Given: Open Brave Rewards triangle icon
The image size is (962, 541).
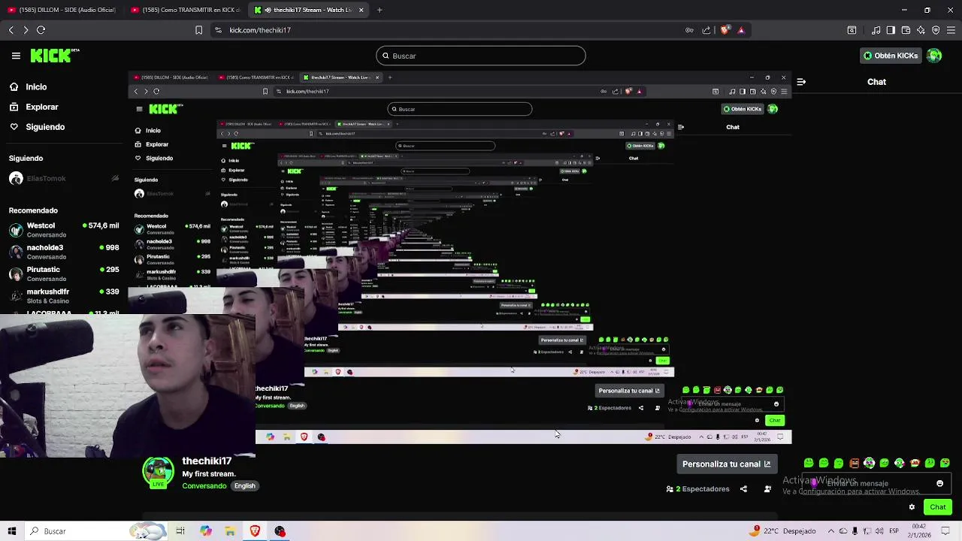Looking at the screenshot, I should [x=741, y=30].
